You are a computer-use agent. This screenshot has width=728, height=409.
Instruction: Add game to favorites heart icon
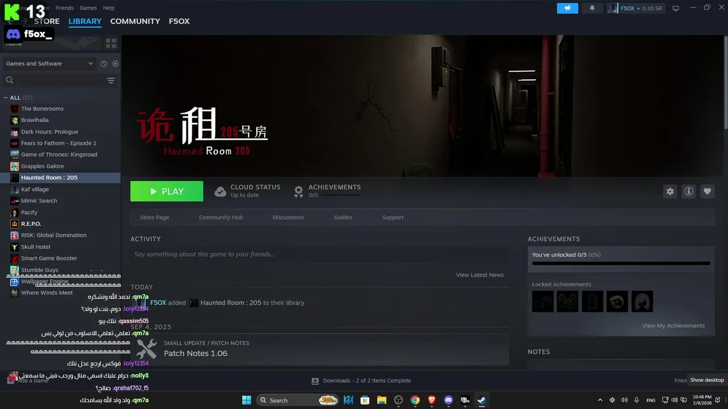coord(708,191)
